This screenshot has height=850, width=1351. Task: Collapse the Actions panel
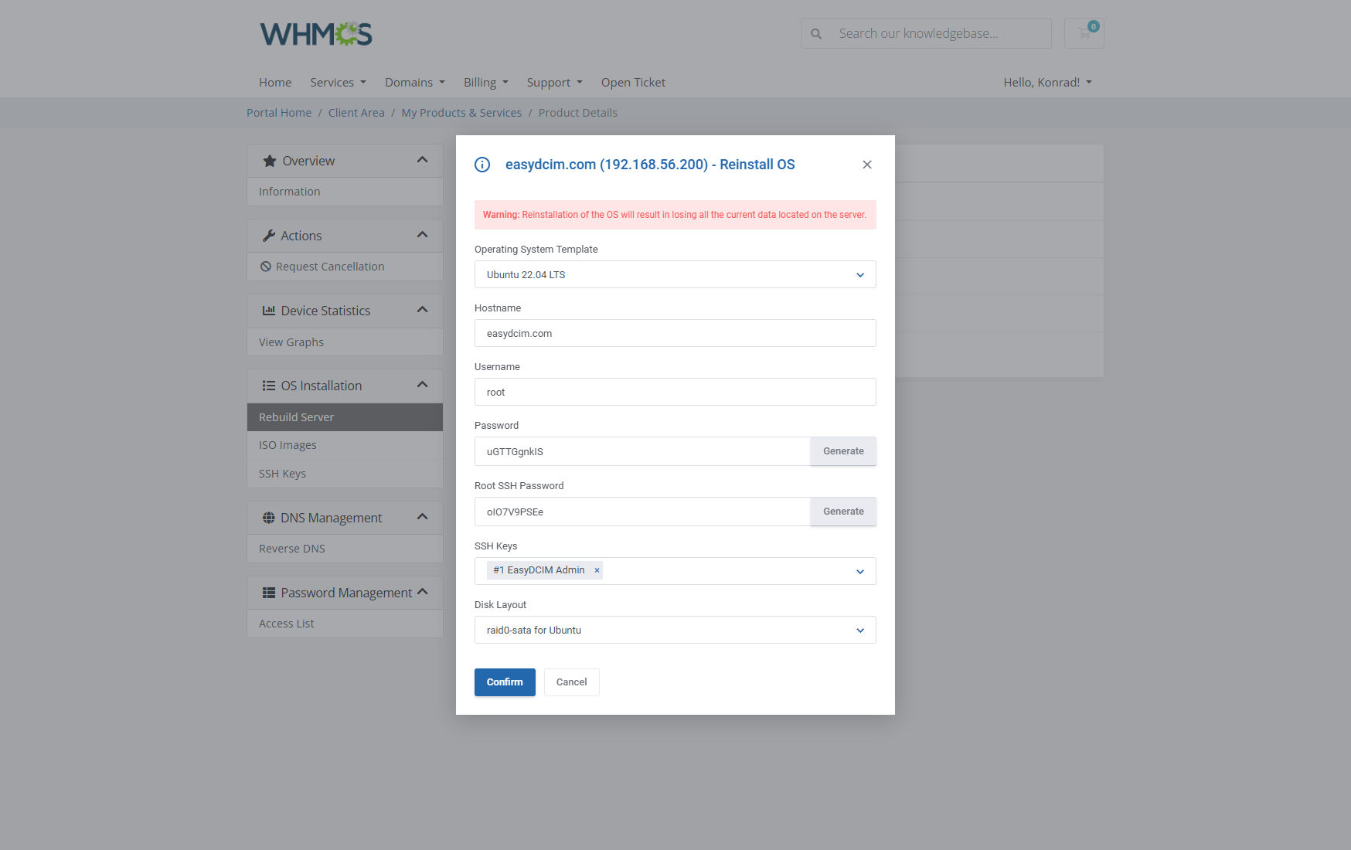pos(422,235)
